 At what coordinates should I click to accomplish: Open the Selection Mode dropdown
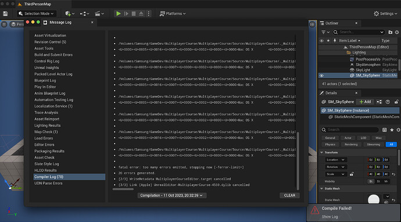[37, 13]
